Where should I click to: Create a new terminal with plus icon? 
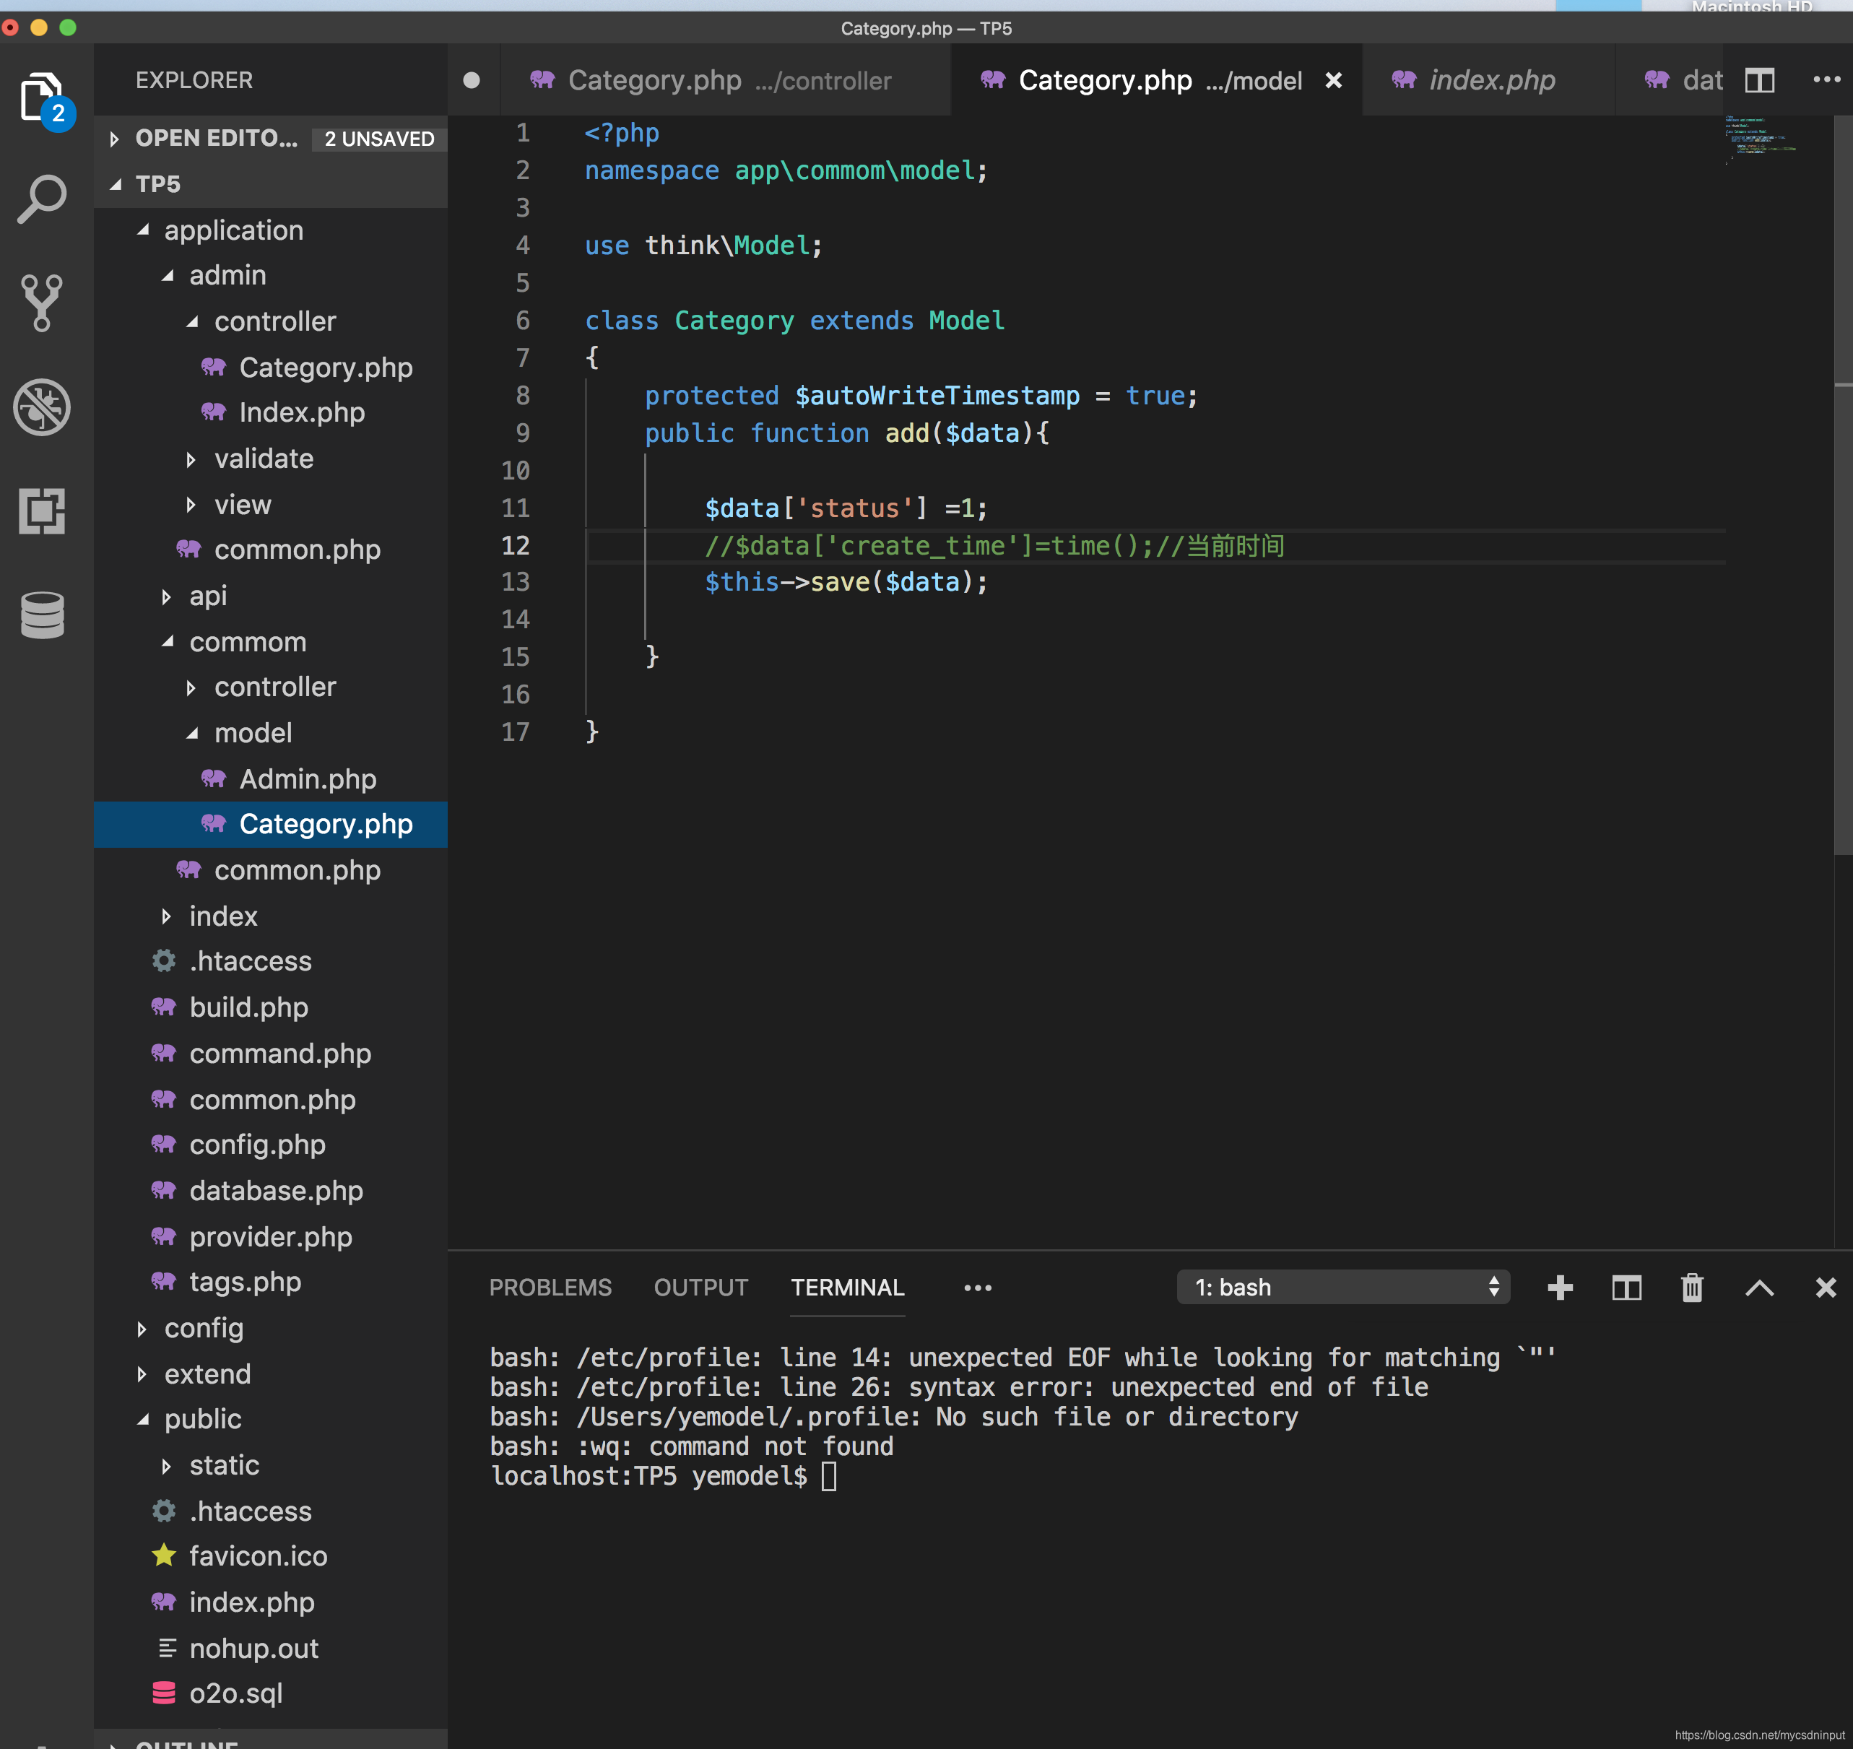(x=1559, y=1288)
